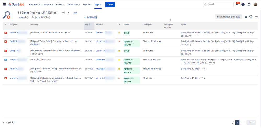Screen dimensions: 261x128
Task: Click the high priority icon for DEV-702
Action: coord(119,42)
